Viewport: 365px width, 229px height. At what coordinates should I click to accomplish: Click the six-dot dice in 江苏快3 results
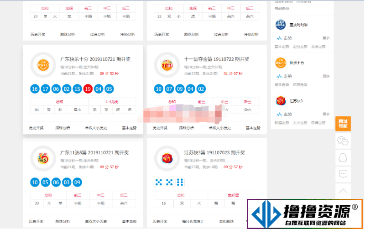click(180, 182)
